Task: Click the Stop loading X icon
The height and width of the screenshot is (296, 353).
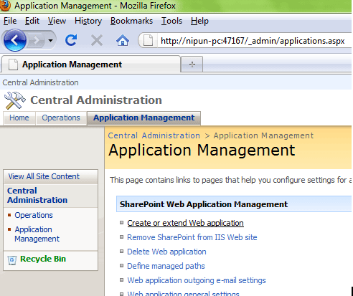Action: 97,40
